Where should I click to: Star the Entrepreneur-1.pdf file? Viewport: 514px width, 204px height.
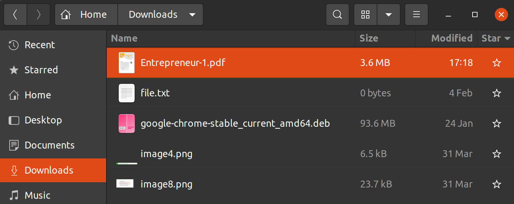pyautogui.click(x=496, y=63)
